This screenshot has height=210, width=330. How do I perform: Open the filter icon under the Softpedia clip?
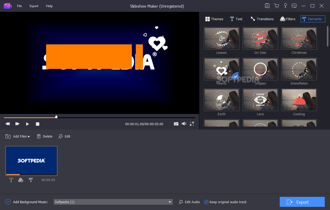[x=21, y=180]
